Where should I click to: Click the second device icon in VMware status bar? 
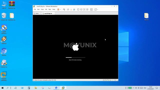coord(106,80)
